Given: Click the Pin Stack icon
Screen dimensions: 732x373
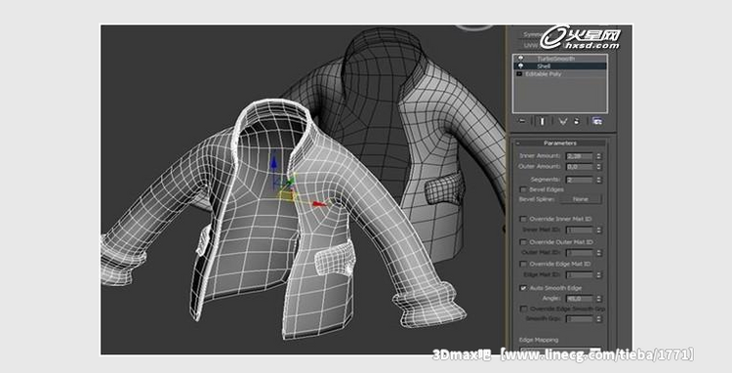Looking at the screenshot, I should 522,121.
